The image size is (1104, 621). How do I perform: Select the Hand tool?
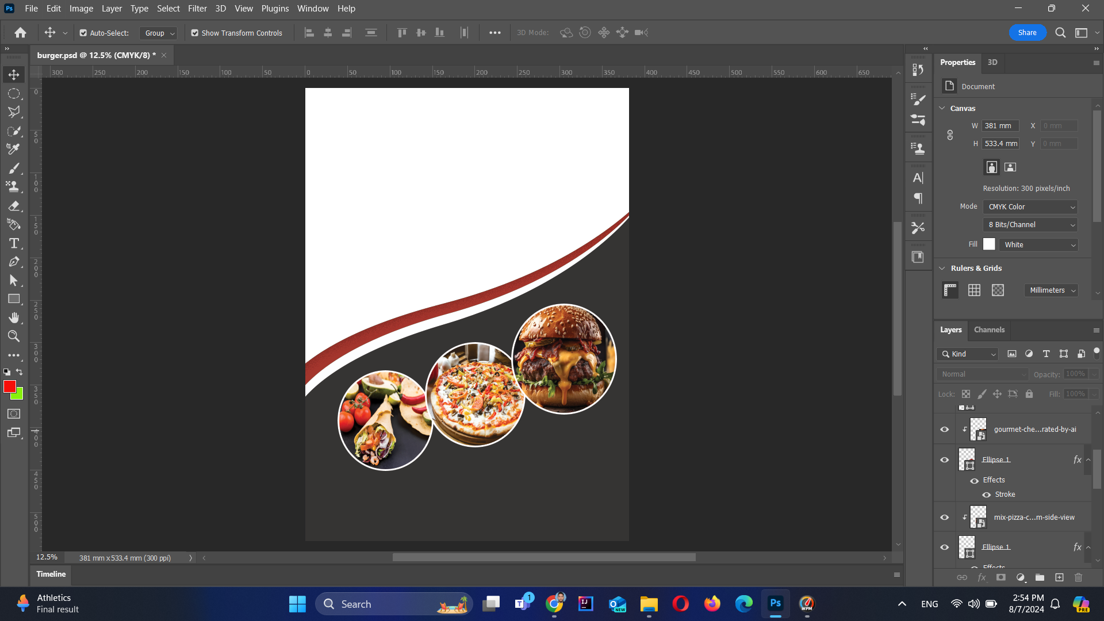point(14,317)
